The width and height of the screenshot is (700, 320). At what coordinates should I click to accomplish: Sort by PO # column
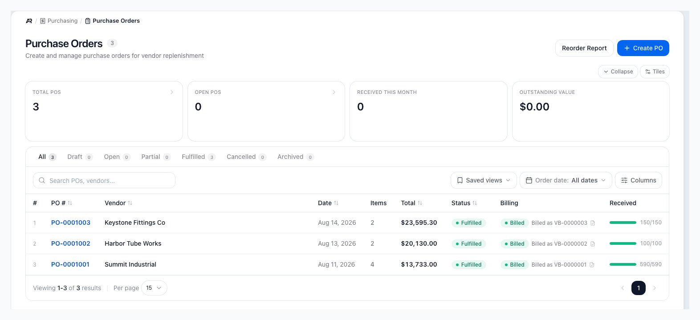coord(61,203)
